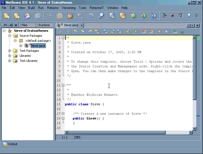The width and height of the screenshot is (203, 154).
Task: Collapse the Sieve of Eratosthenes project node
Action: pyautogui.click(x=4, y=31)
